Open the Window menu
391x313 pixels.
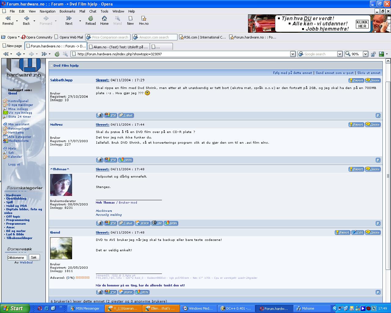click(118, 11)
